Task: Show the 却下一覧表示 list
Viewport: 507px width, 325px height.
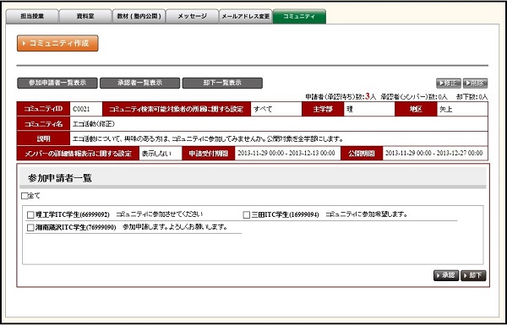Action: tap(222, 83)
